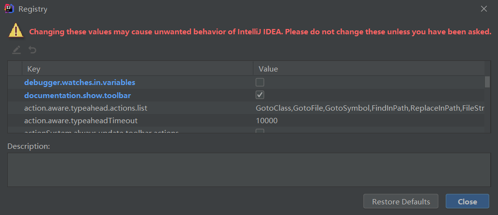498x215 pixels.
Task: Click the Revert undo arrow icon
Action: tap(32, 50)
